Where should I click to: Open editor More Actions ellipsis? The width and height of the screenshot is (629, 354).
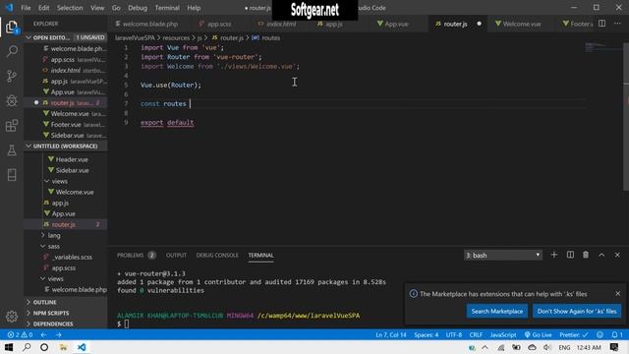click(x=617, y=24)
